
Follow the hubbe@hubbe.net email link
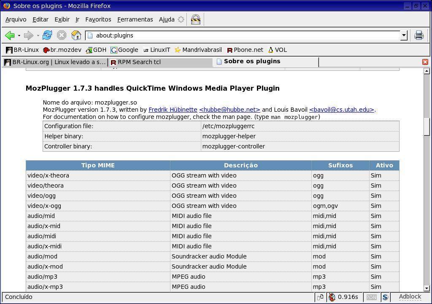tap(229, 110)
